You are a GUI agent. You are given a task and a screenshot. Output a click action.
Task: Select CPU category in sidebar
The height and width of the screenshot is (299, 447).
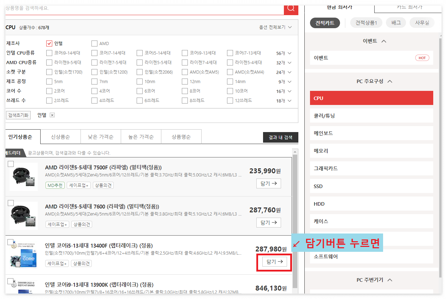[371, 98]
